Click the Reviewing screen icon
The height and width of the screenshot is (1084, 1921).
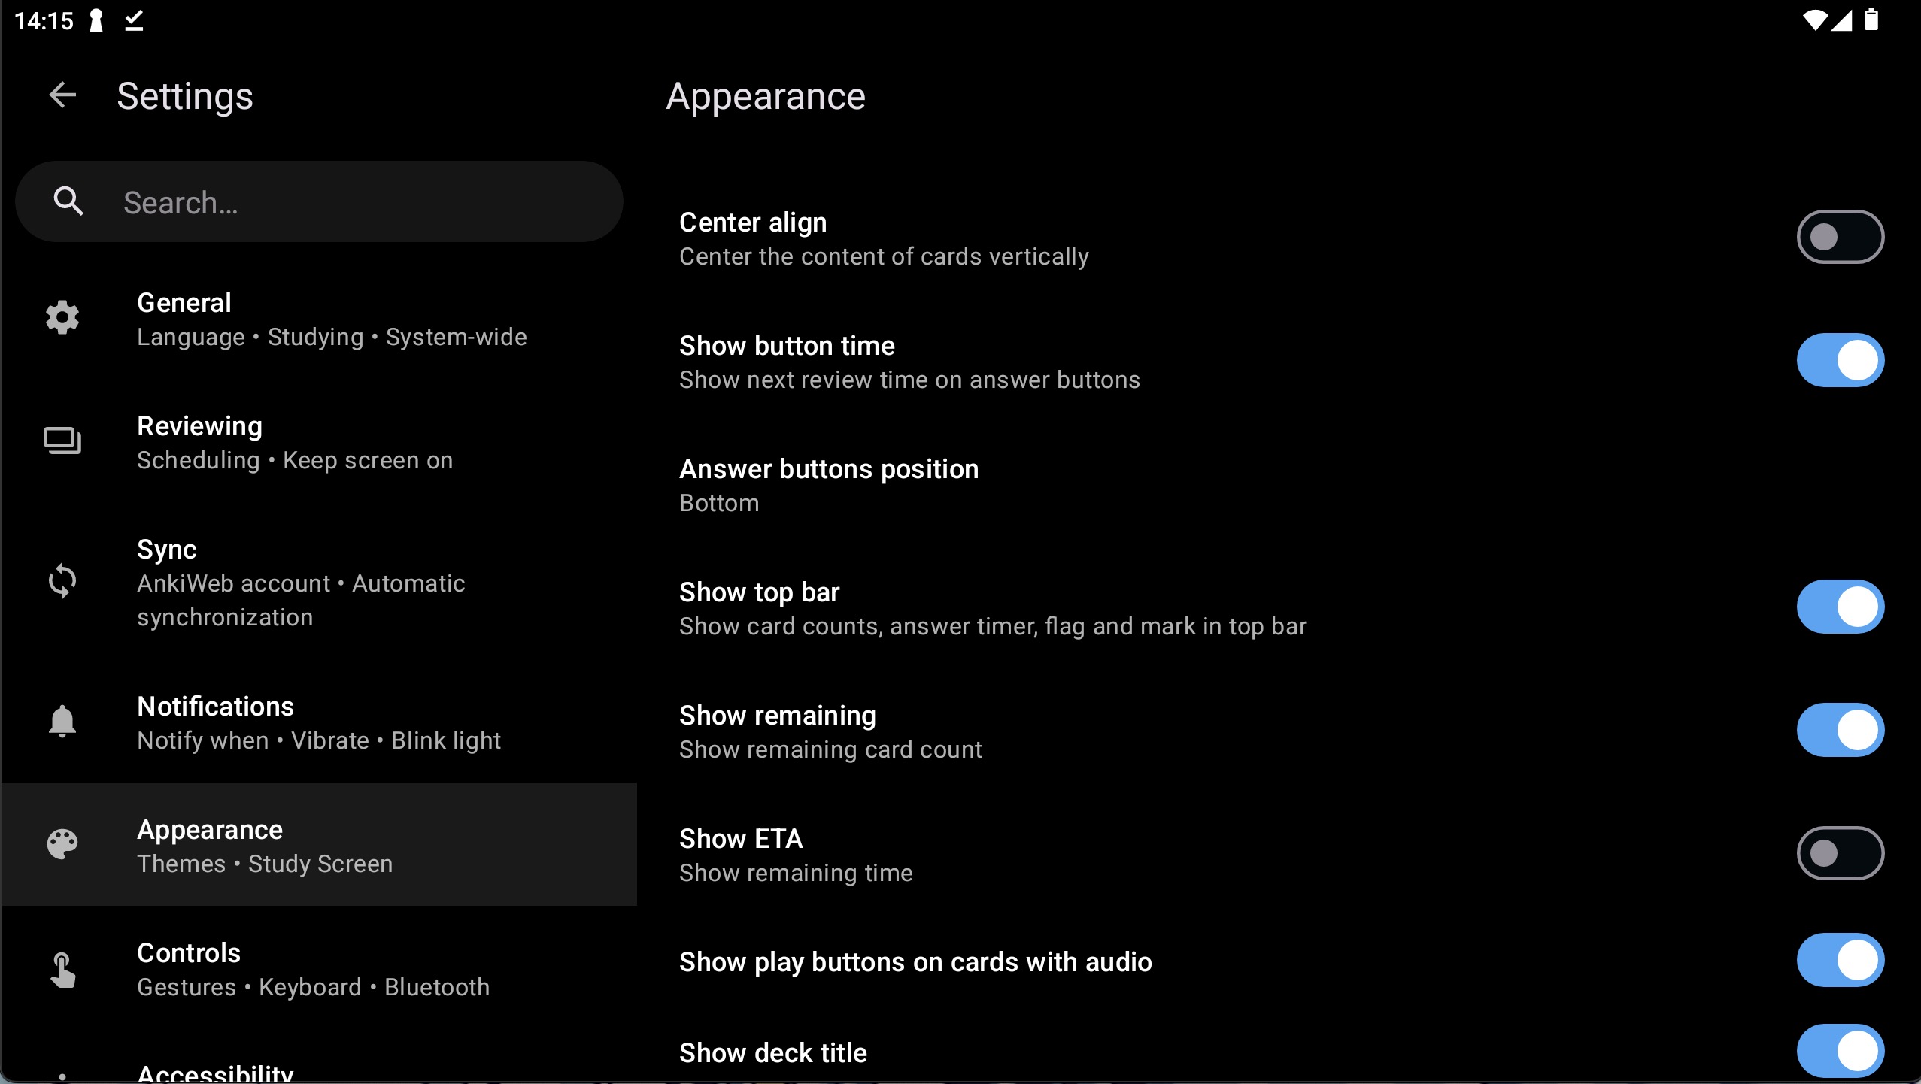pyautogui.click(x=62, y=441)
